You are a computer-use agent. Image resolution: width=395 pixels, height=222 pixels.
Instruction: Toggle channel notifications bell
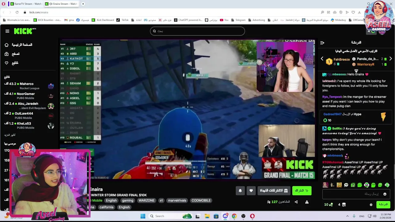[x=240, y=191]
